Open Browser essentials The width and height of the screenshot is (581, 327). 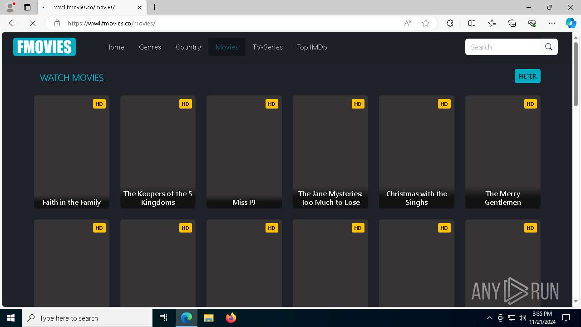532,23
